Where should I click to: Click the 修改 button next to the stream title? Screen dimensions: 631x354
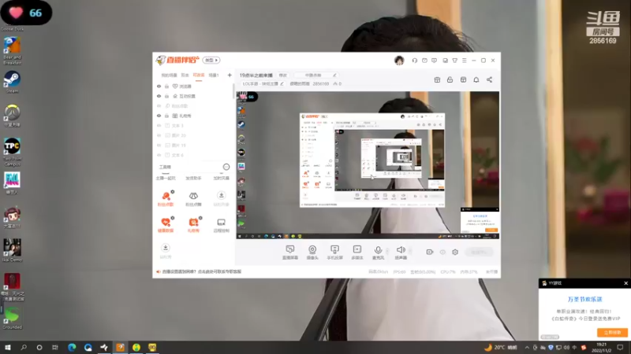tap(283, 75)
